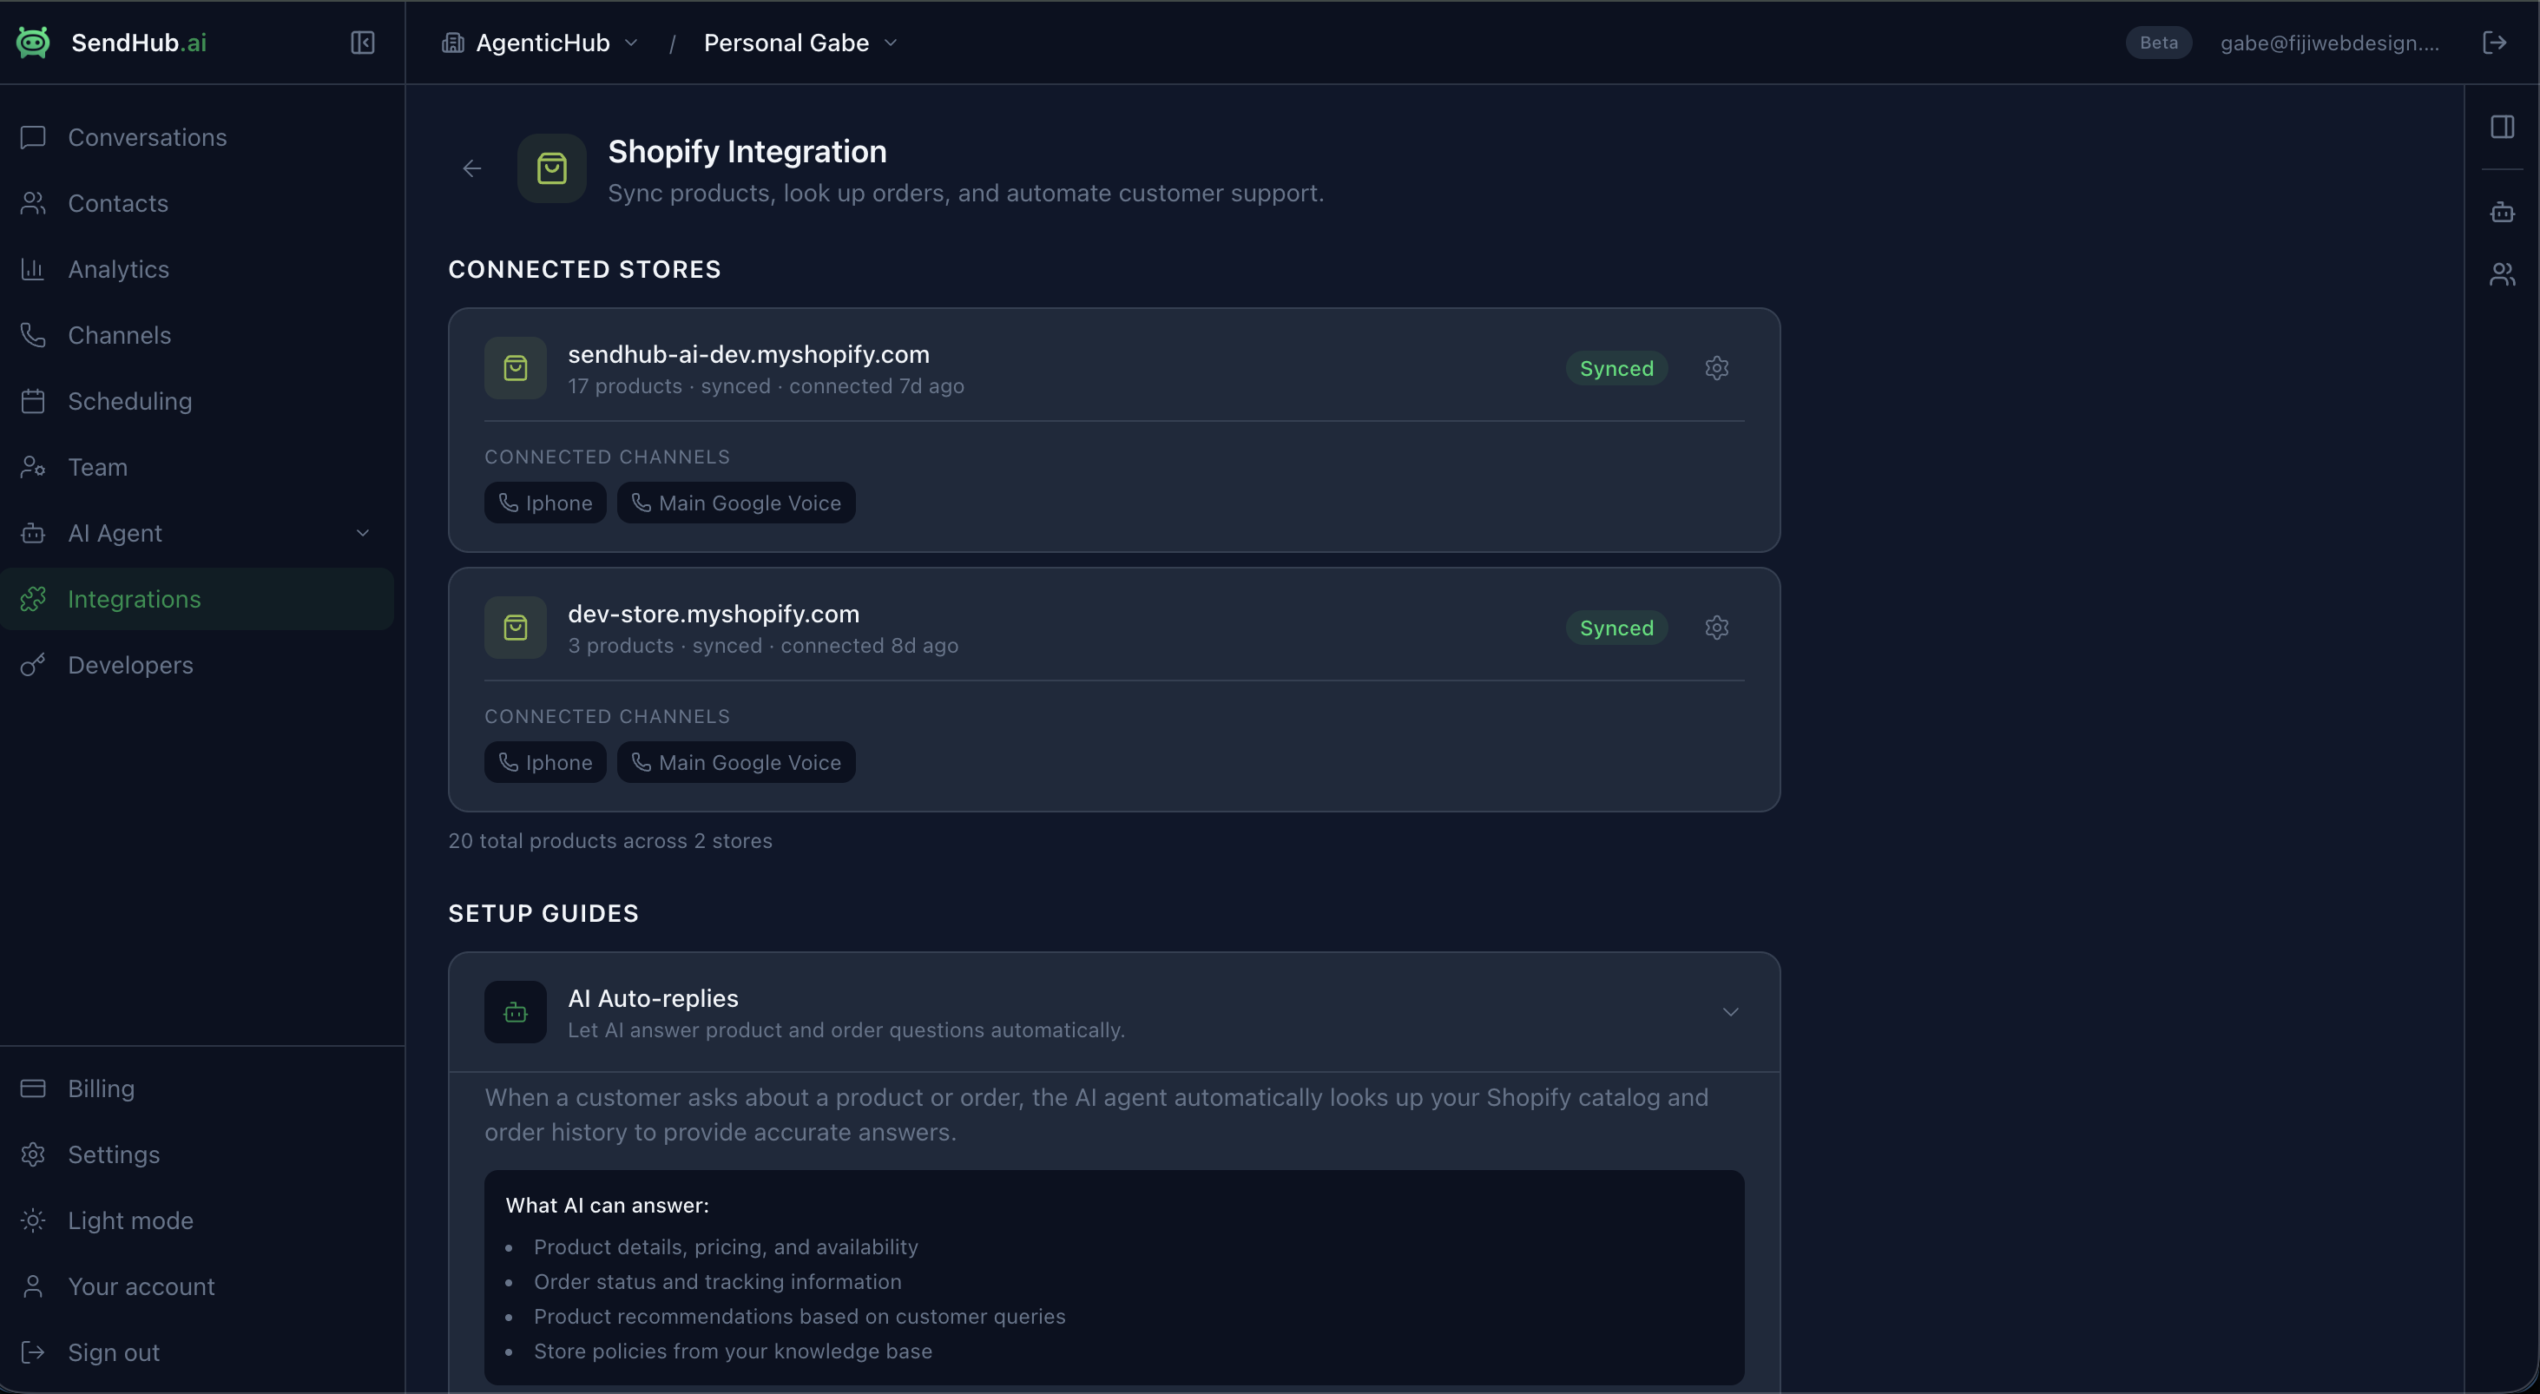
Task: Open the Personal Gabe workspace dropdown
Action: tap(800, 43)
